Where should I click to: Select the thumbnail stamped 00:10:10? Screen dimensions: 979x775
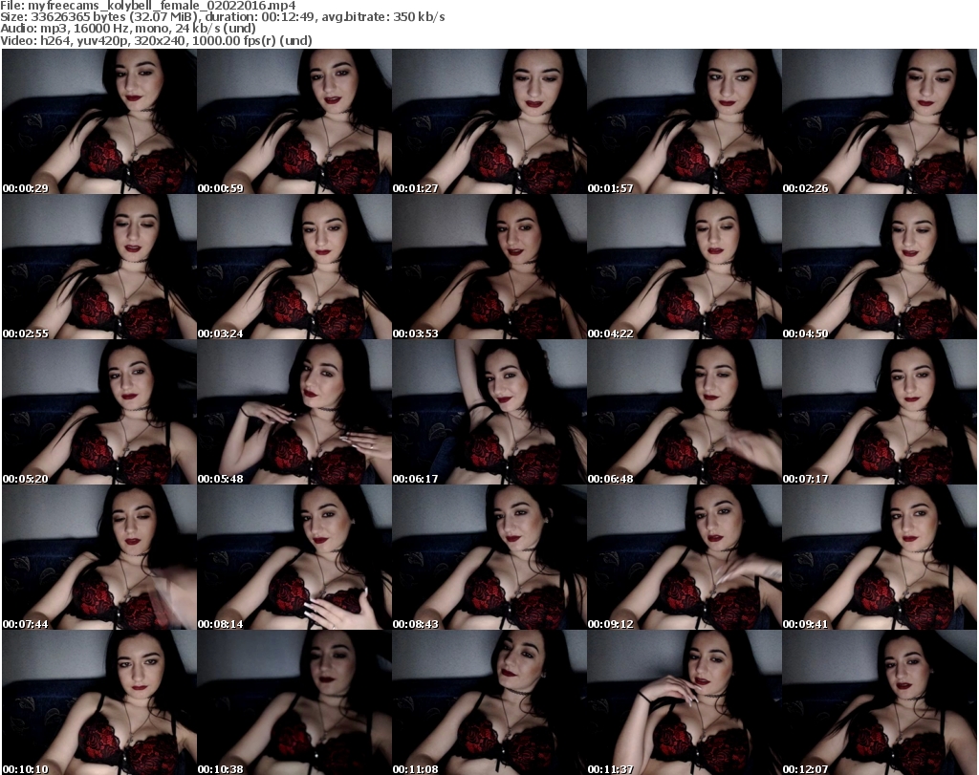(x=99, y=702)
